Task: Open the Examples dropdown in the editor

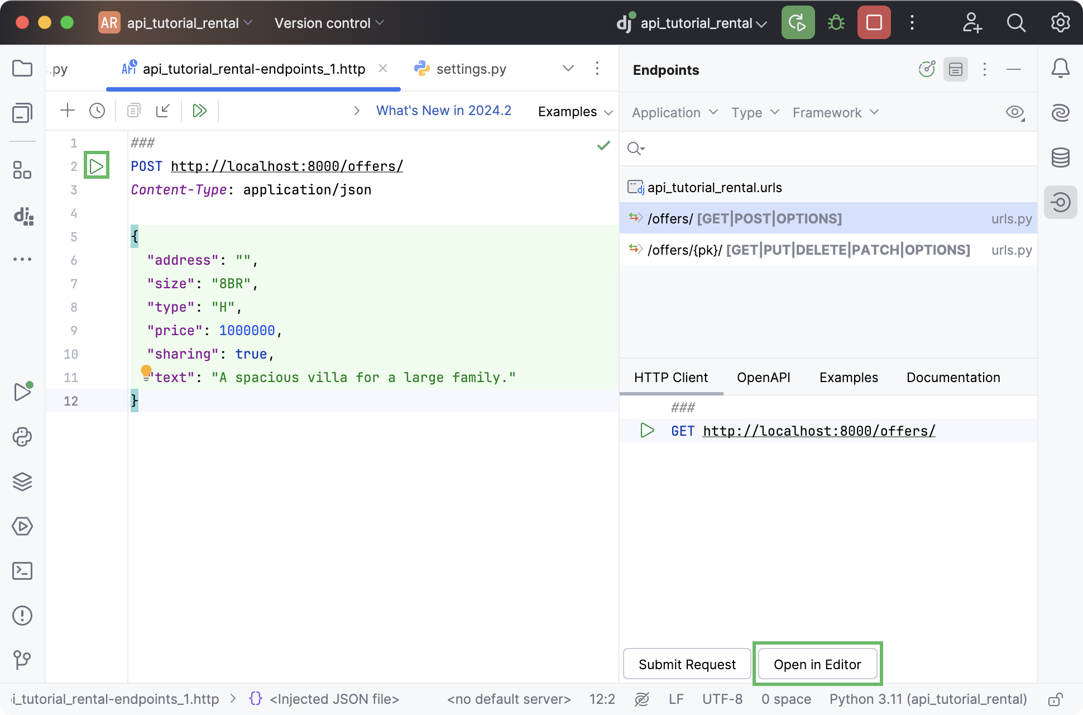Action: [574, 111]
